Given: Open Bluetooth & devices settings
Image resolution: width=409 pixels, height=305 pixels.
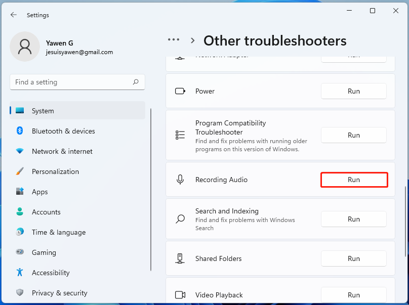Looking at the screenshot, I should click(x=77, y=131).
